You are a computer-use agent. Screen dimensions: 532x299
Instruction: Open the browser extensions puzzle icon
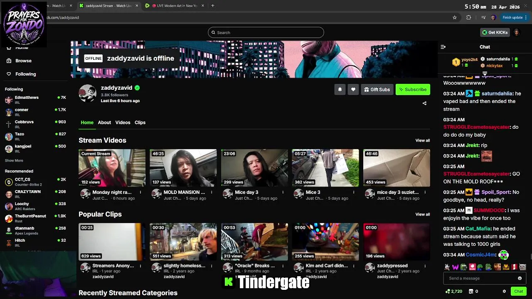pyautogui.click(x=469, y=17)
